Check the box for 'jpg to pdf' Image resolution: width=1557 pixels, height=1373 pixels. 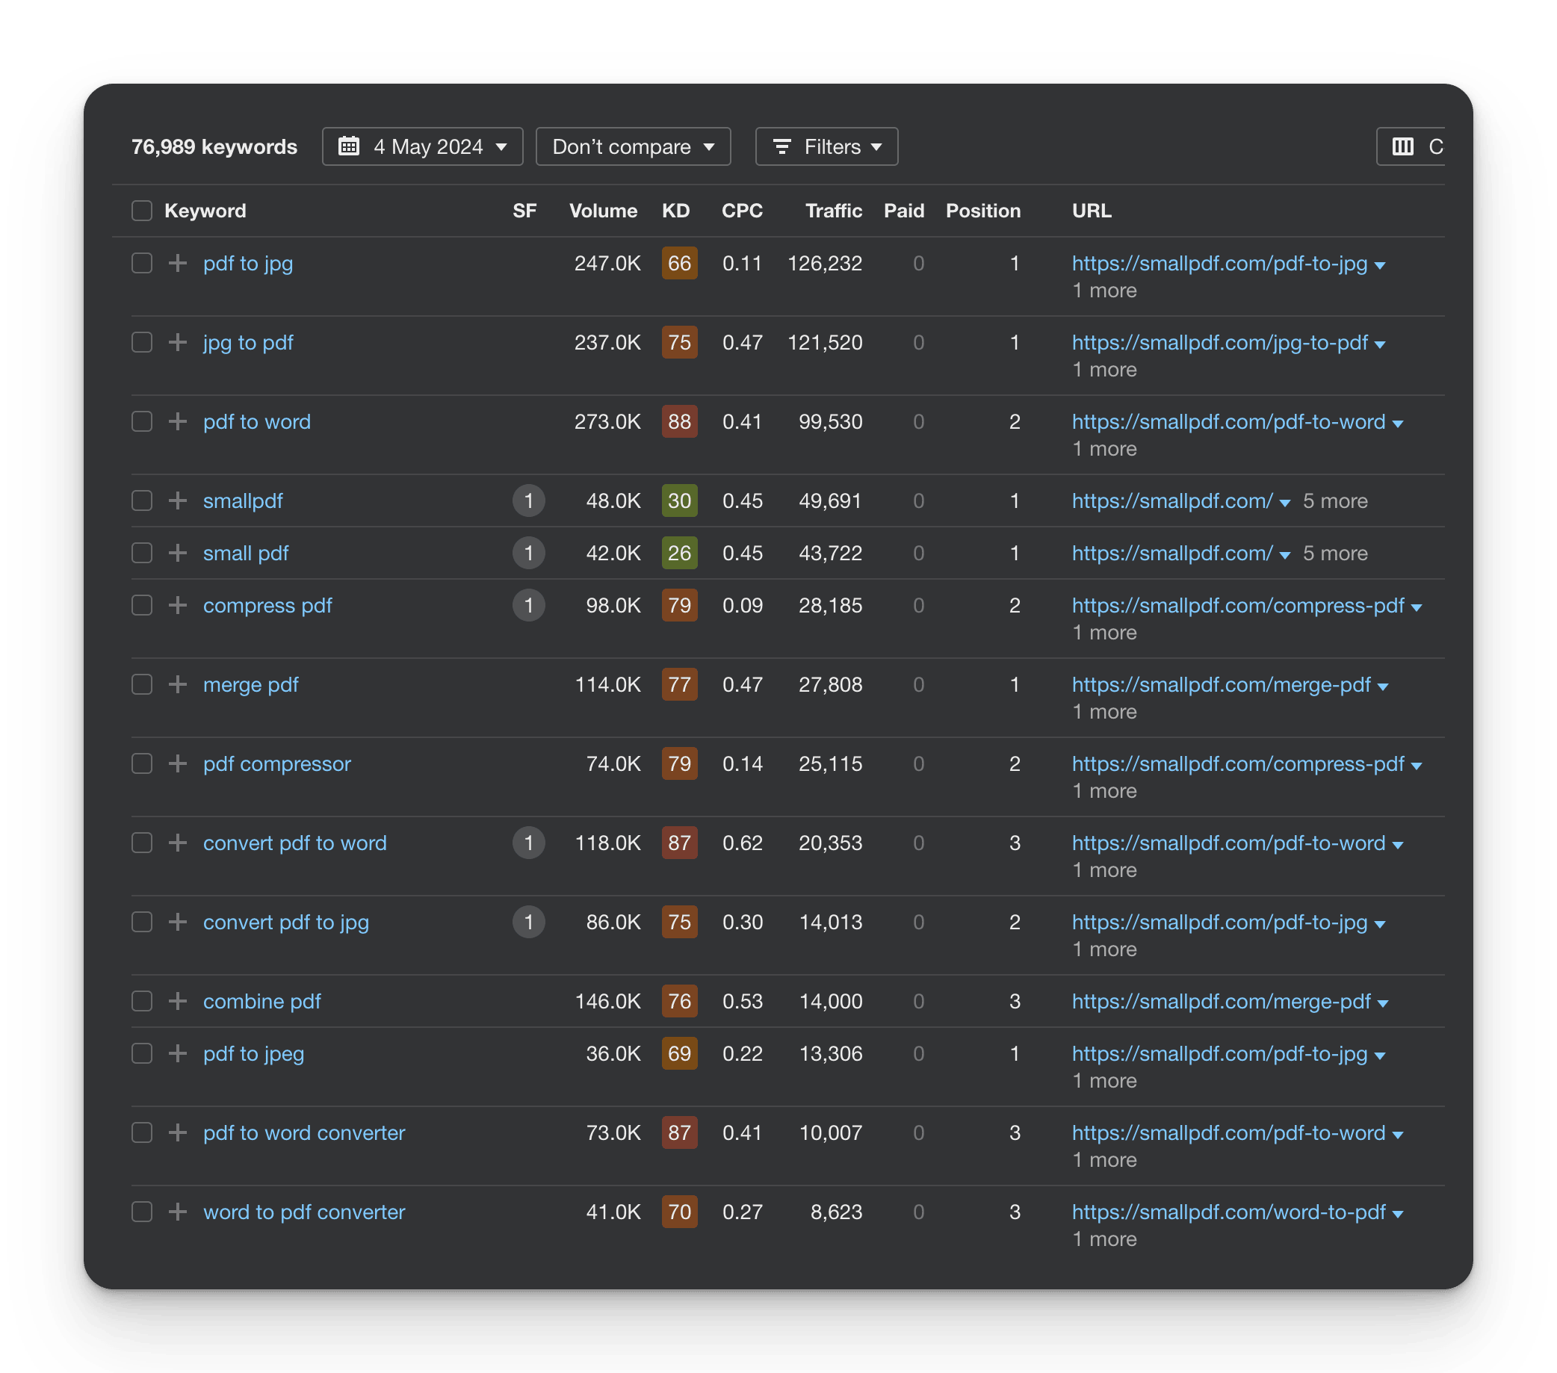coord(142,343)
